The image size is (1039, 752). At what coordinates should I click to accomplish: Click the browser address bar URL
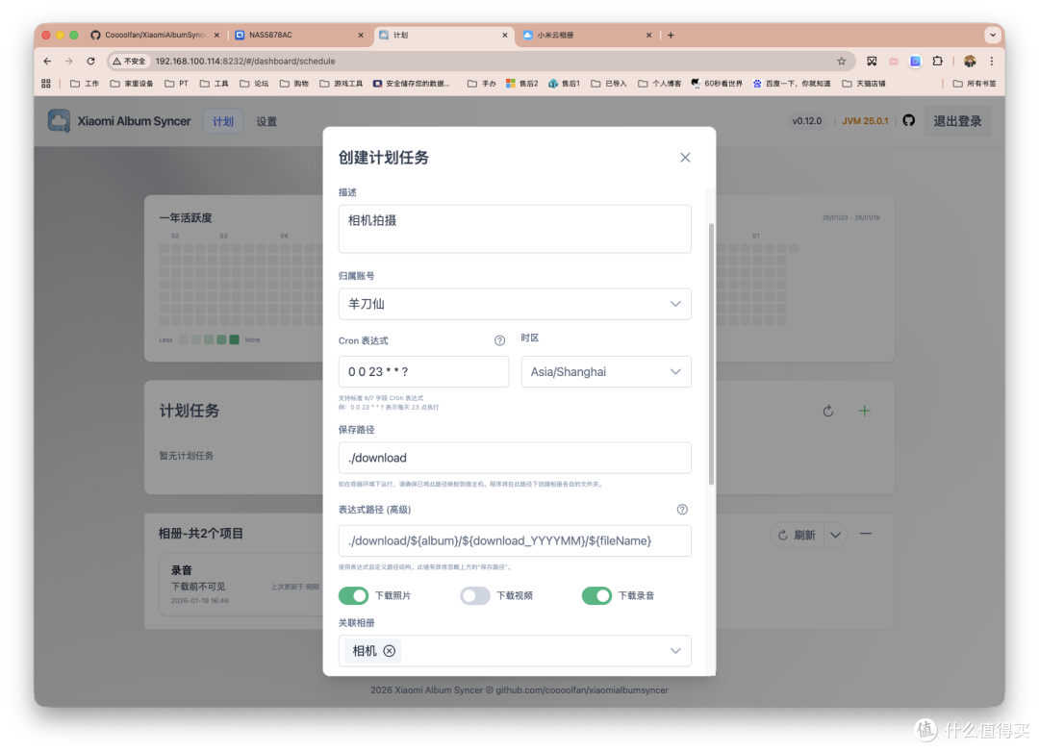pos(245,61)
